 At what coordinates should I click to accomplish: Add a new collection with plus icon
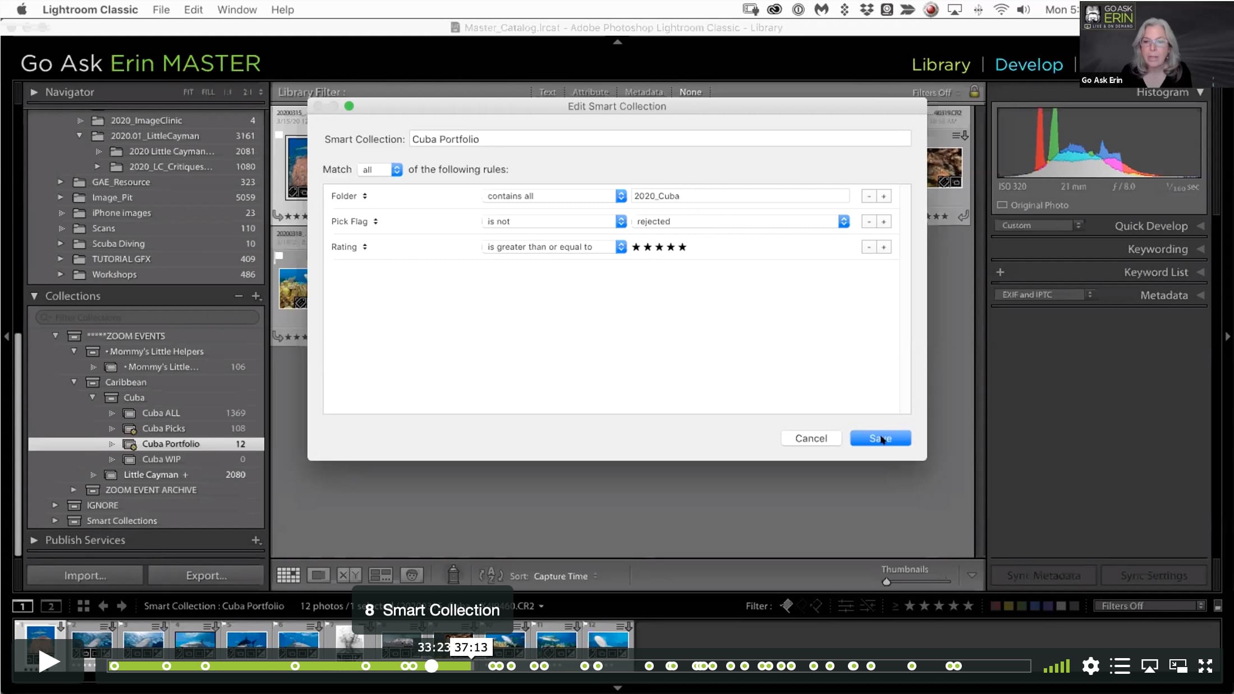coord(256,296)
